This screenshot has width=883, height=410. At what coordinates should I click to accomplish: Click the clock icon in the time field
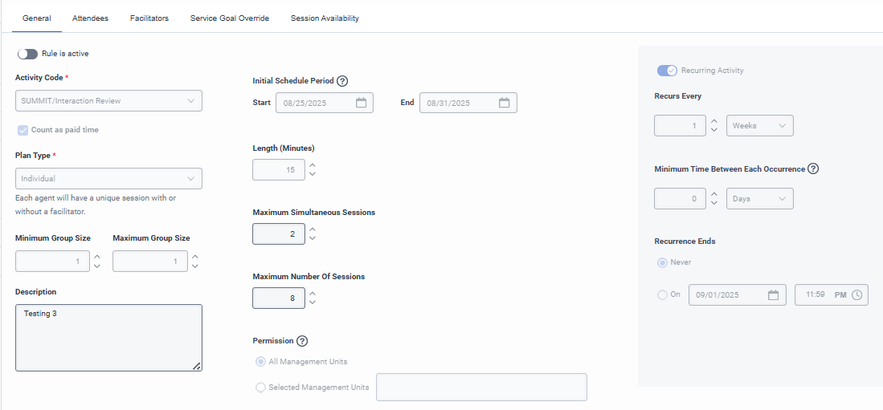click(x=857, y=294)
